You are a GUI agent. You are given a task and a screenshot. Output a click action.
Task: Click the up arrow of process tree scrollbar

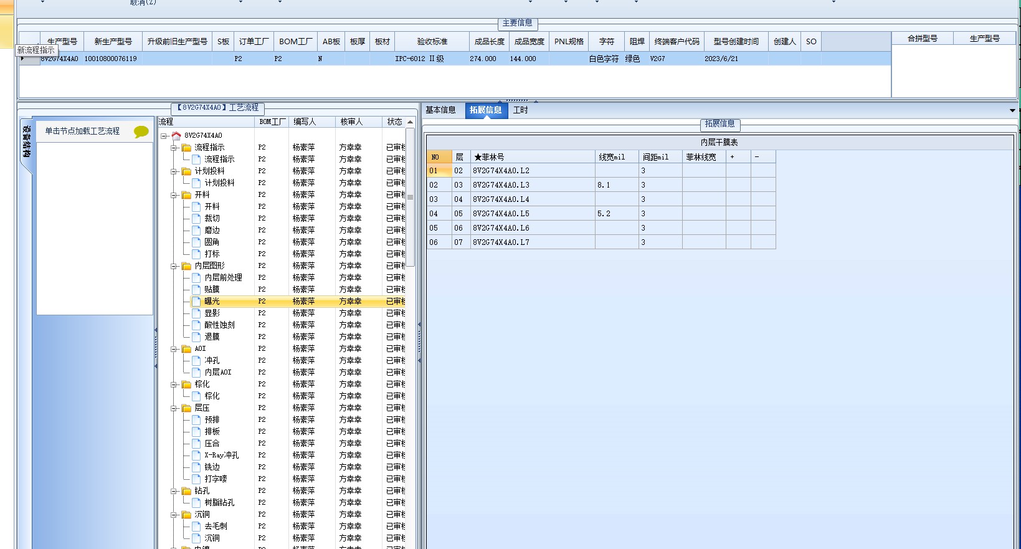tap(410, 122)
